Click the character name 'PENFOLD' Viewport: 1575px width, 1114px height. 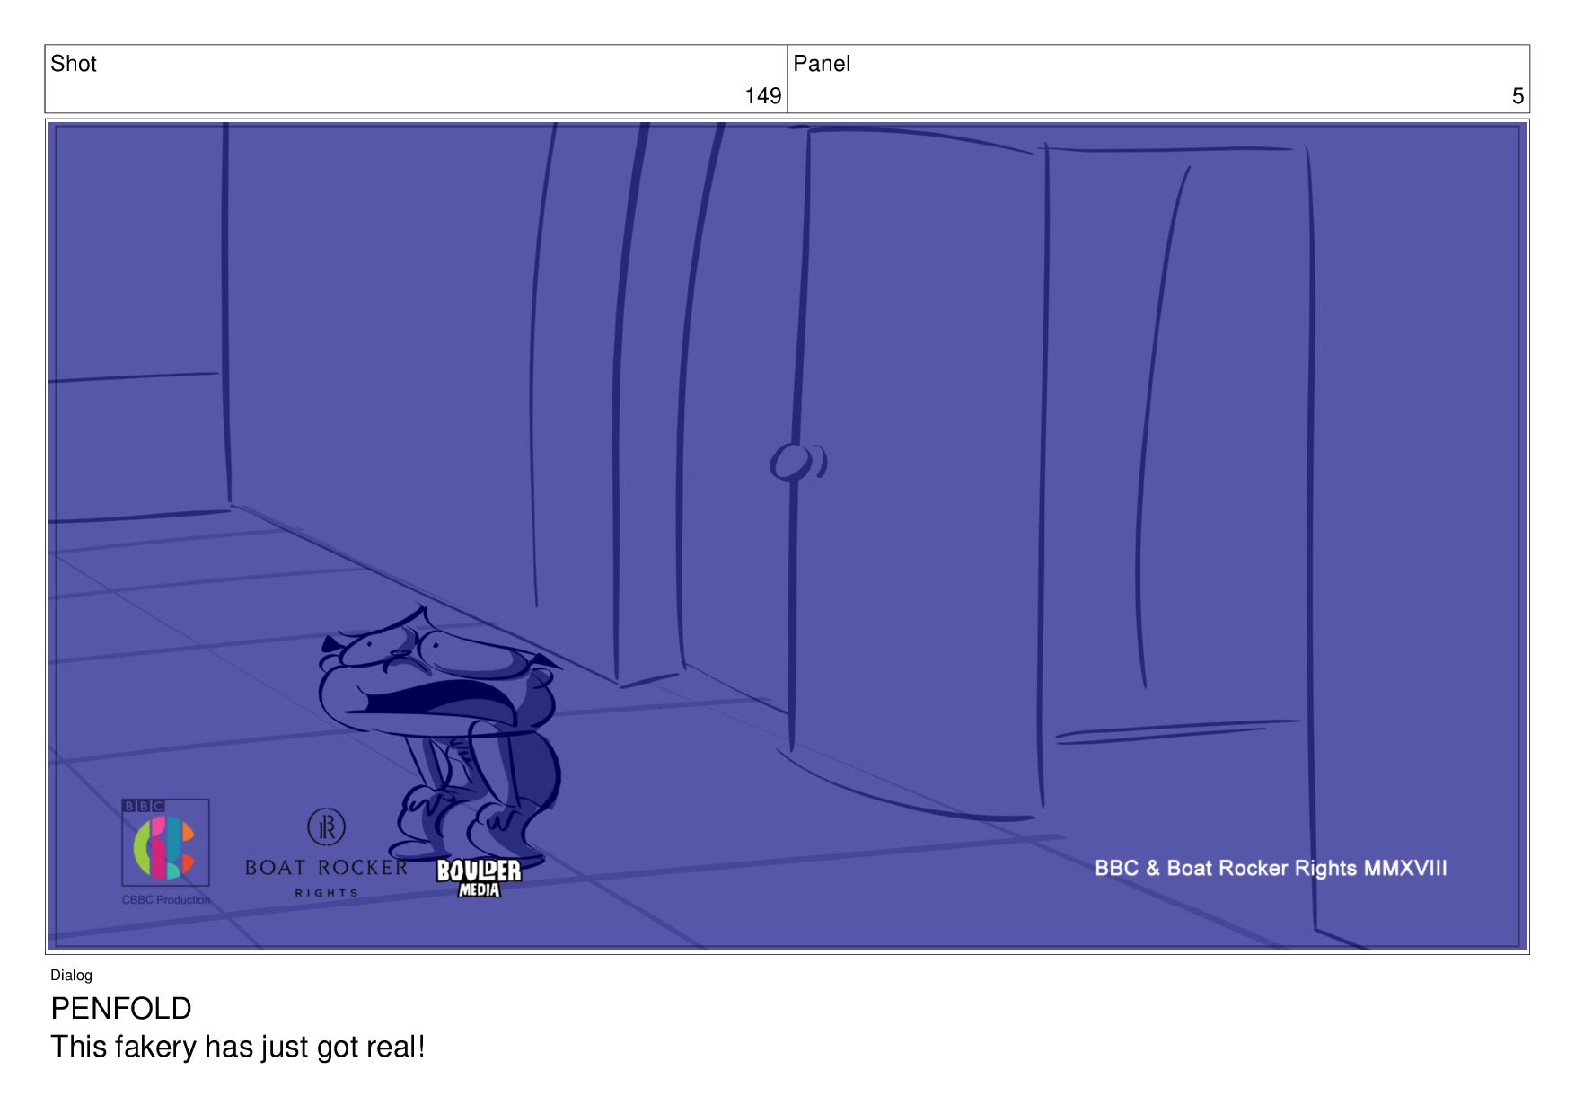(120, 1008)
